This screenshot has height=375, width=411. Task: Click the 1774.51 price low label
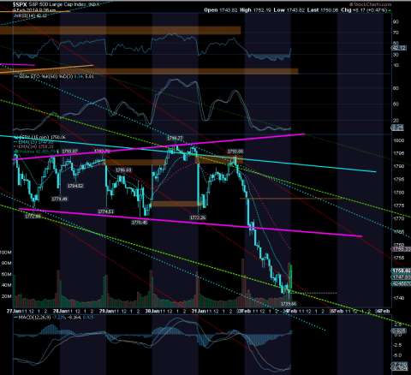point(106,211)
